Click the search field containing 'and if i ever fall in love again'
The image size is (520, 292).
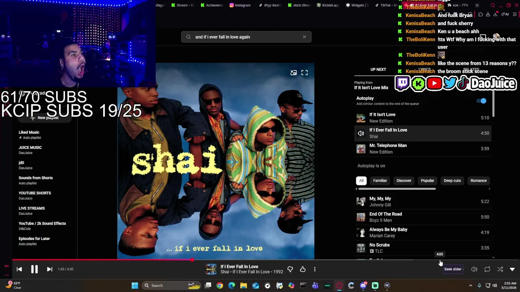click(x=246, y=37)
